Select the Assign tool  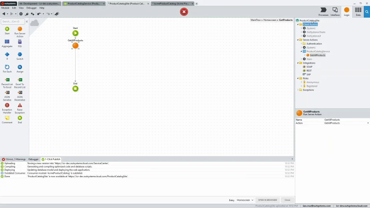[x=20, y=69]
